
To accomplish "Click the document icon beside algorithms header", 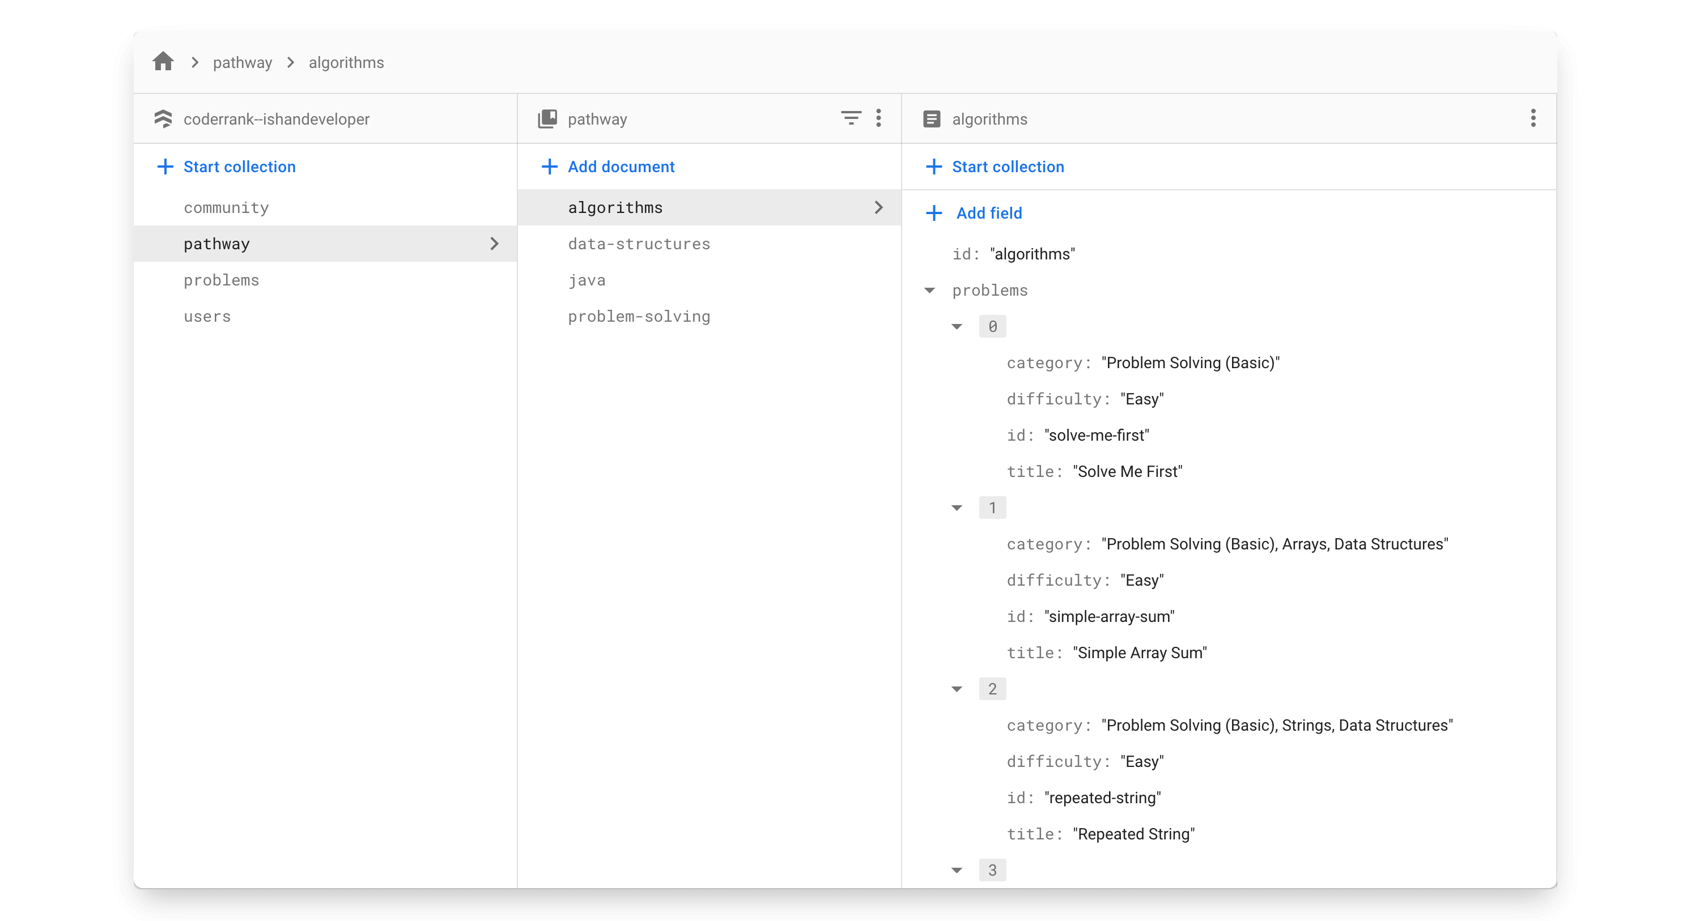I will [932, 119].
